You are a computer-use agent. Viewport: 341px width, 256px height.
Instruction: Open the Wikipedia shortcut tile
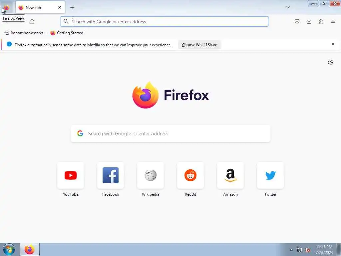151,175
